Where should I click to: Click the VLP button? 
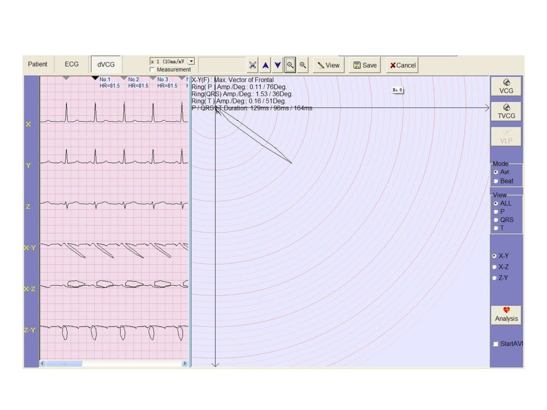[x=506, y=136]
